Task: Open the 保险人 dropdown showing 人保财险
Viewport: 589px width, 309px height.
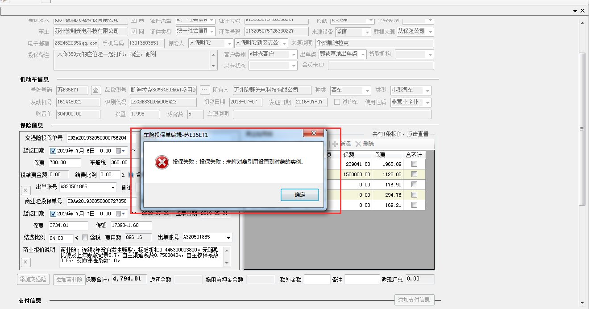Action: click(x=229, y=43)
